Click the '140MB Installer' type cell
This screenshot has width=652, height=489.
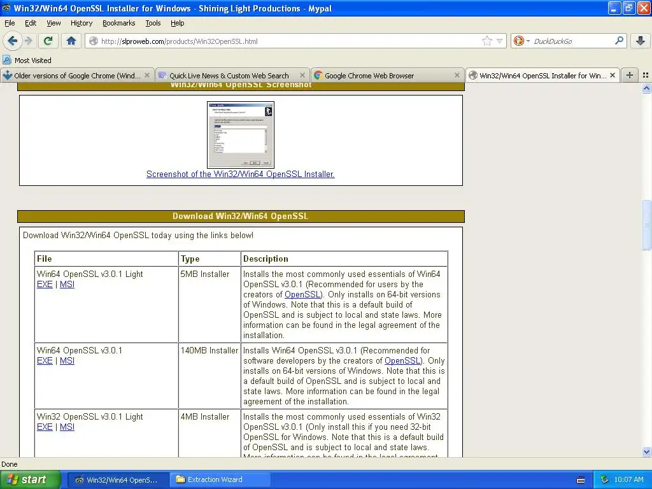click(x=209, y=376)
